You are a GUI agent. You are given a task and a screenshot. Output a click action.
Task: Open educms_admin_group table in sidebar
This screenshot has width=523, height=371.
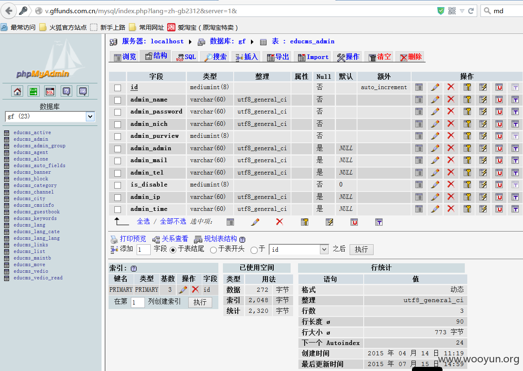pos(39,146)
